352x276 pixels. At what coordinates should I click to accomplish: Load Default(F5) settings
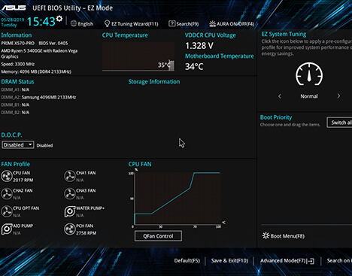(x=187, y=261)
